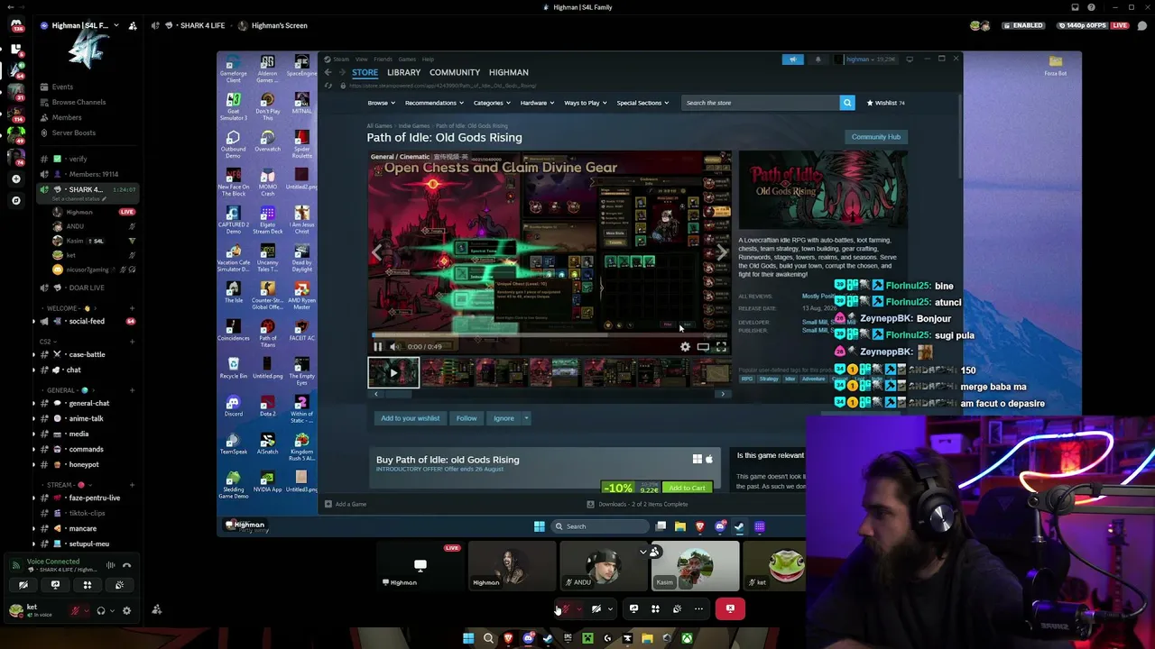Open the Steam Browse dropdown in the stream
1155x649 pixels.
pyautogui.click(x=380, y=103)
